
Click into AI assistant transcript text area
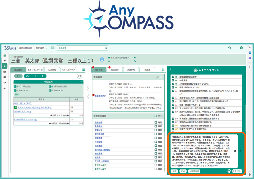point(204,151)
